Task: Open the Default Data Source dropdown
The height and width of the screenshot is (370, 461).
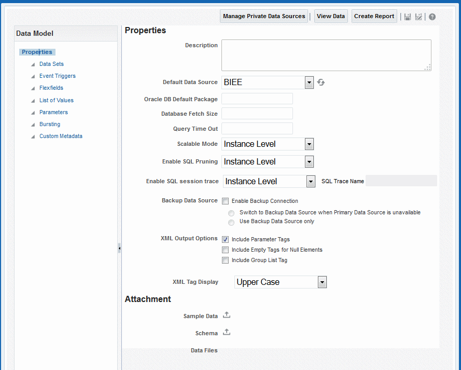Action: [x=309, y=82]
